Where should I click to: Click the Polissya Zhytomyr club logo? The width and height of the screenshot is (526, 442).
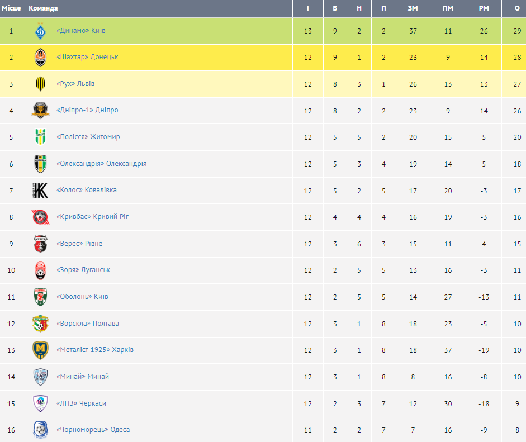40,137
